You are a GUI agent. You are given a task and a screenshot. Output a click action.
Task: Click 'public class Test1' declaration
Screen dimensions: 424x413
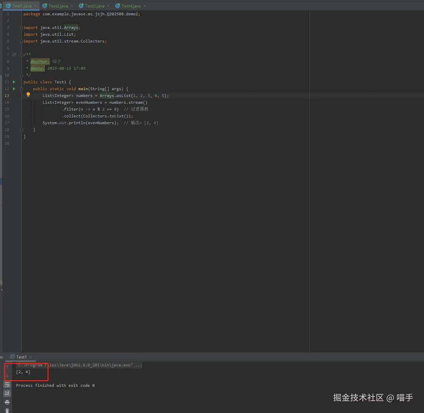click(45, 82)
